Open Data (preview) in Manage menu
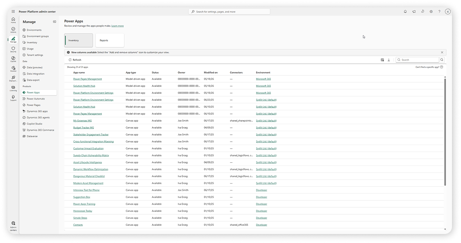This screenshot has width=461, height=243. (x=39, y=67)
